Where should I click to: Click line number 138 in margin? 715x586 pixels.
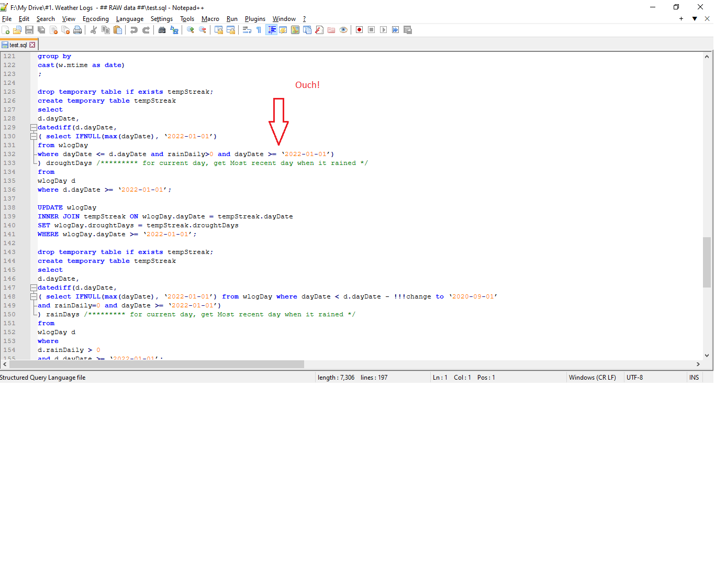[9, 207]
